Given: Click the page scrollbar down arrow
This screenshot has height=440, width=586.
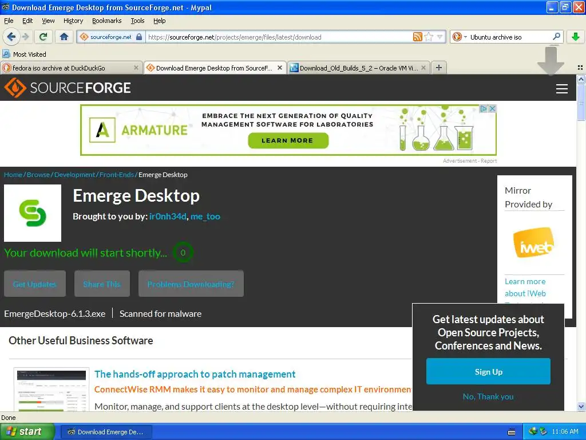Looking at the screenshot, I should tap(581, 406).
